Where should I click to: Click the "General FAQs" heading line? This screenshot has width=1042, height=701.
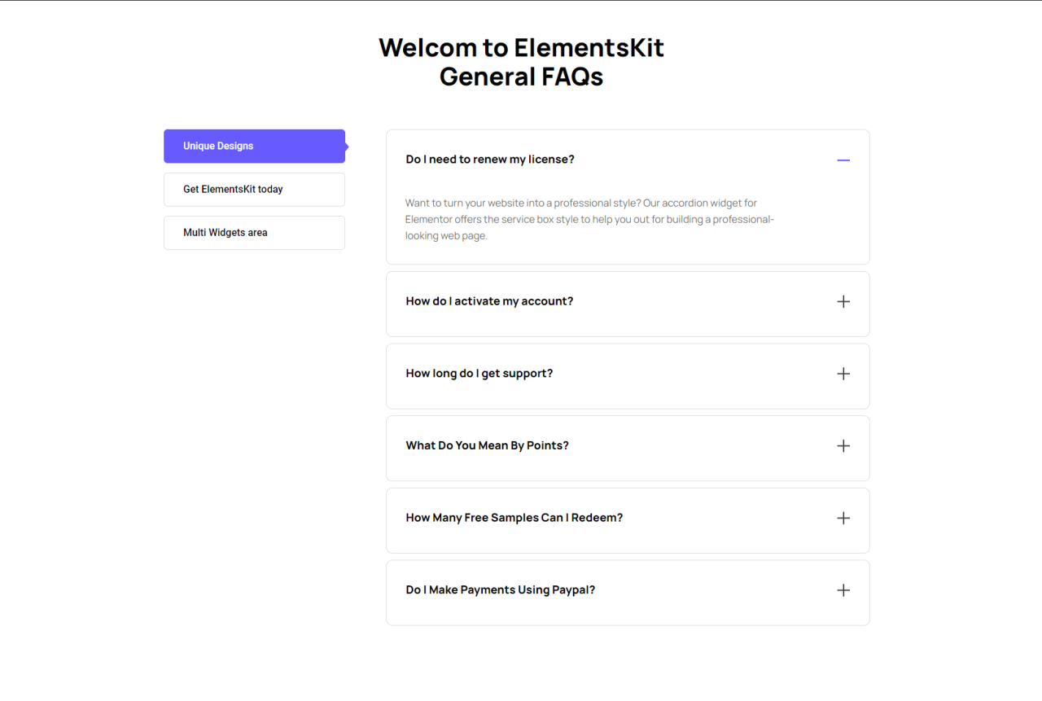[x=521, y=77]
